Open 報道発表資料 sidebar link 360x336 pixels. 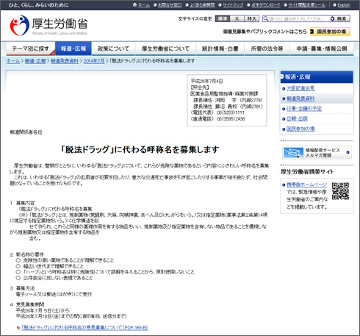click(300, 99)
